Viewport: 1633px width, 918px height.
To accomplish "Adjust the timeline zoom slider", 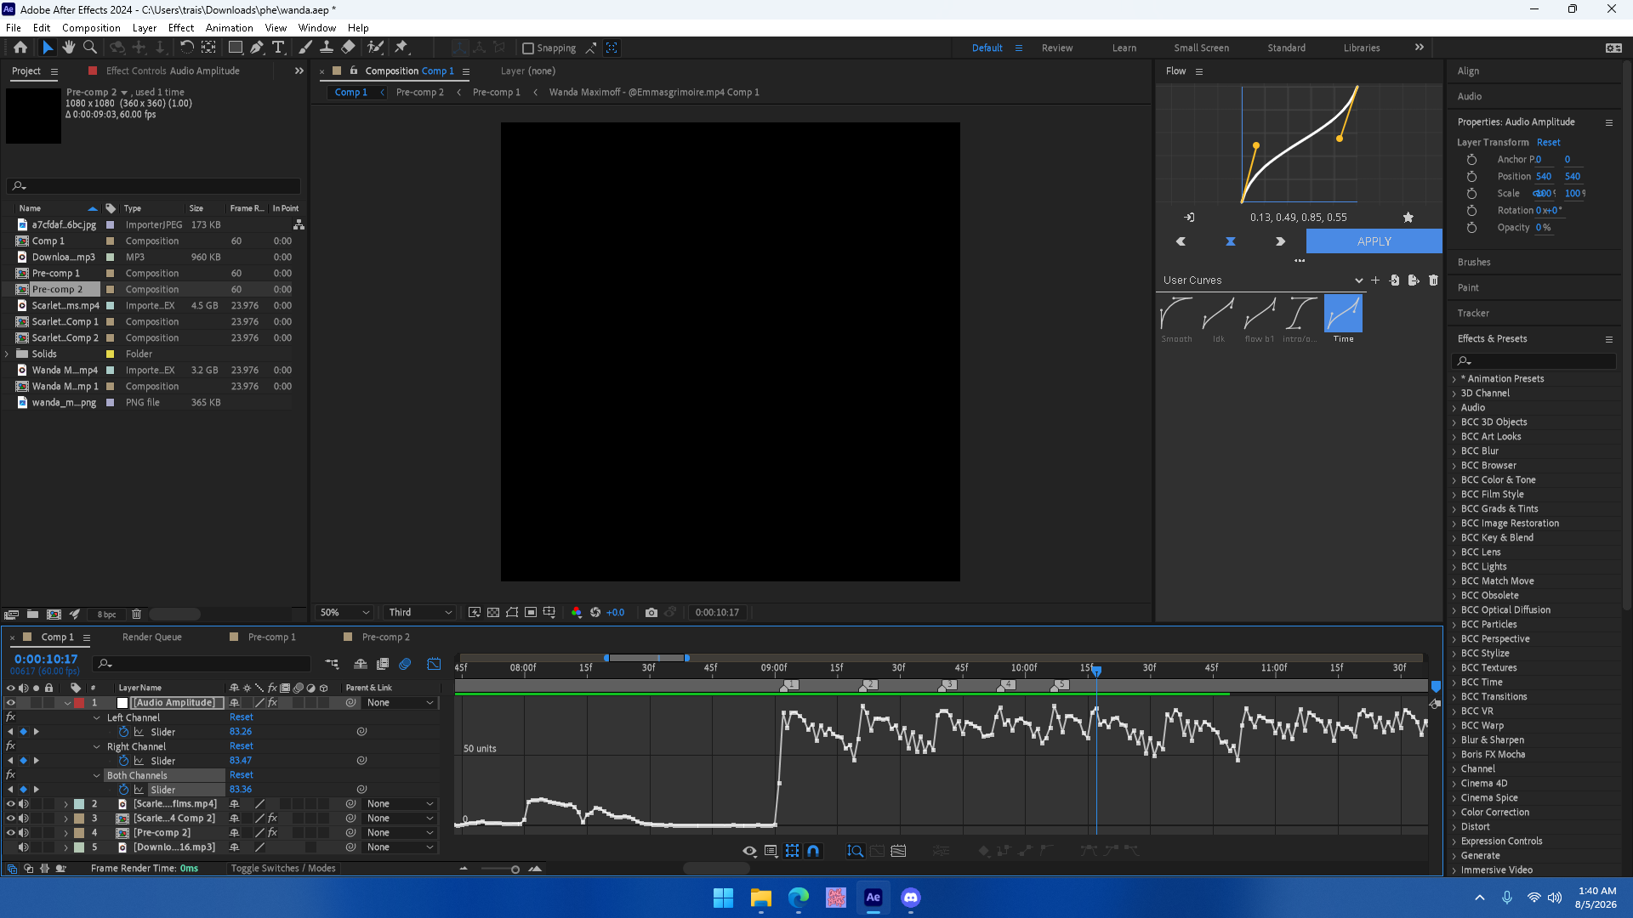I will pos(515,869).
